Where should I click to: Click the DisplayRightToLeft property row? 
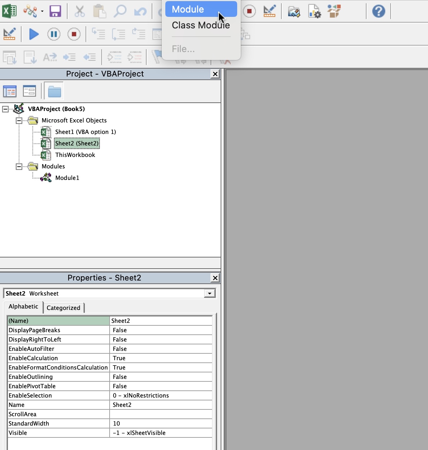coord(110,339)
